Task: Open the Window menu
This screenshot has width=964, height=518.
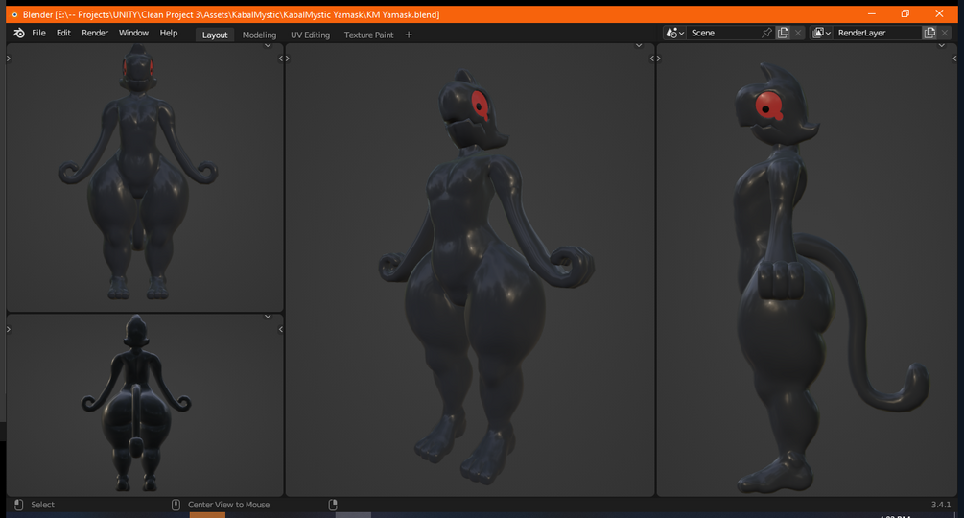Action: point(133,34)
